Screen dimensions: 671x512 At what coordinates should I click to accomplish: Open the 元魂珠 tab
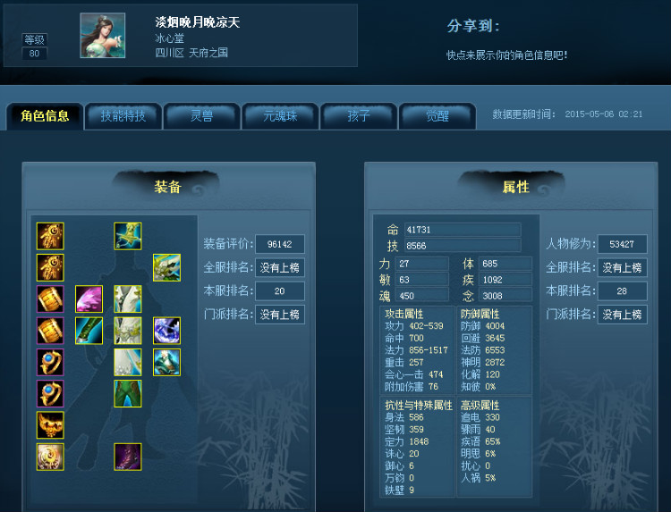[x=280, y=116]
